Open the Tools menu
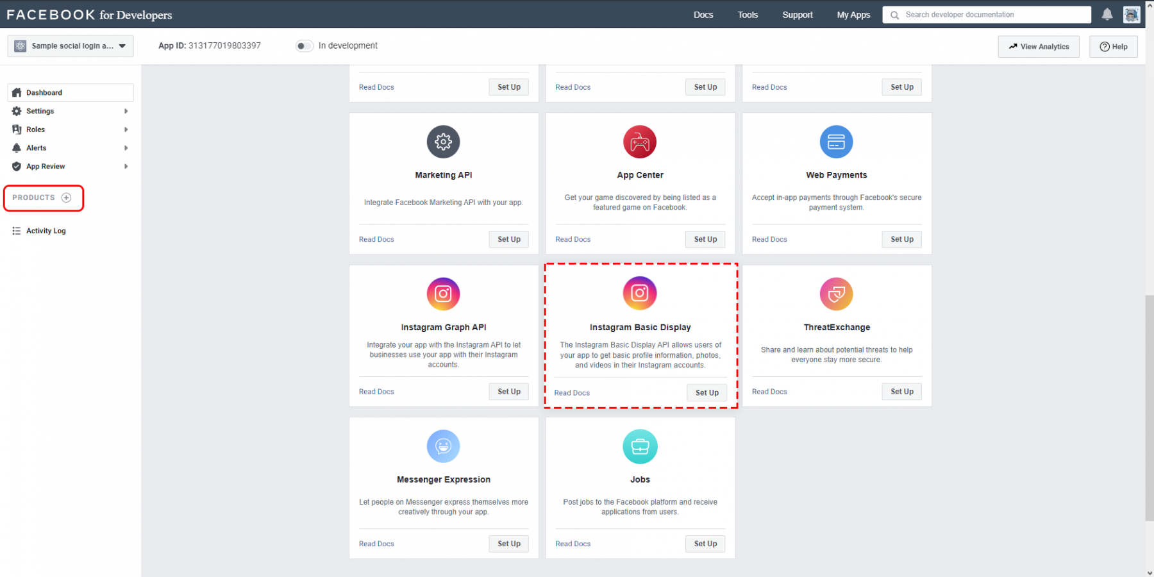The image size is (1154, 577). point(748,15)
